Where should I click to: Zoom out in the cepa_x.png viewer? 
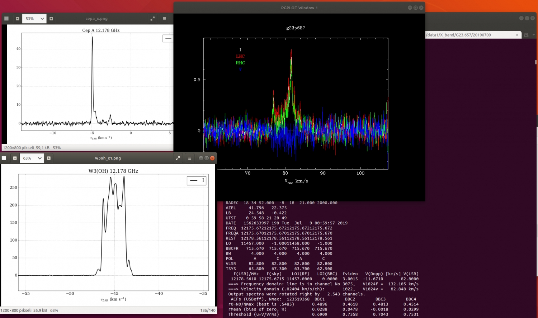[x=17, y=19]
